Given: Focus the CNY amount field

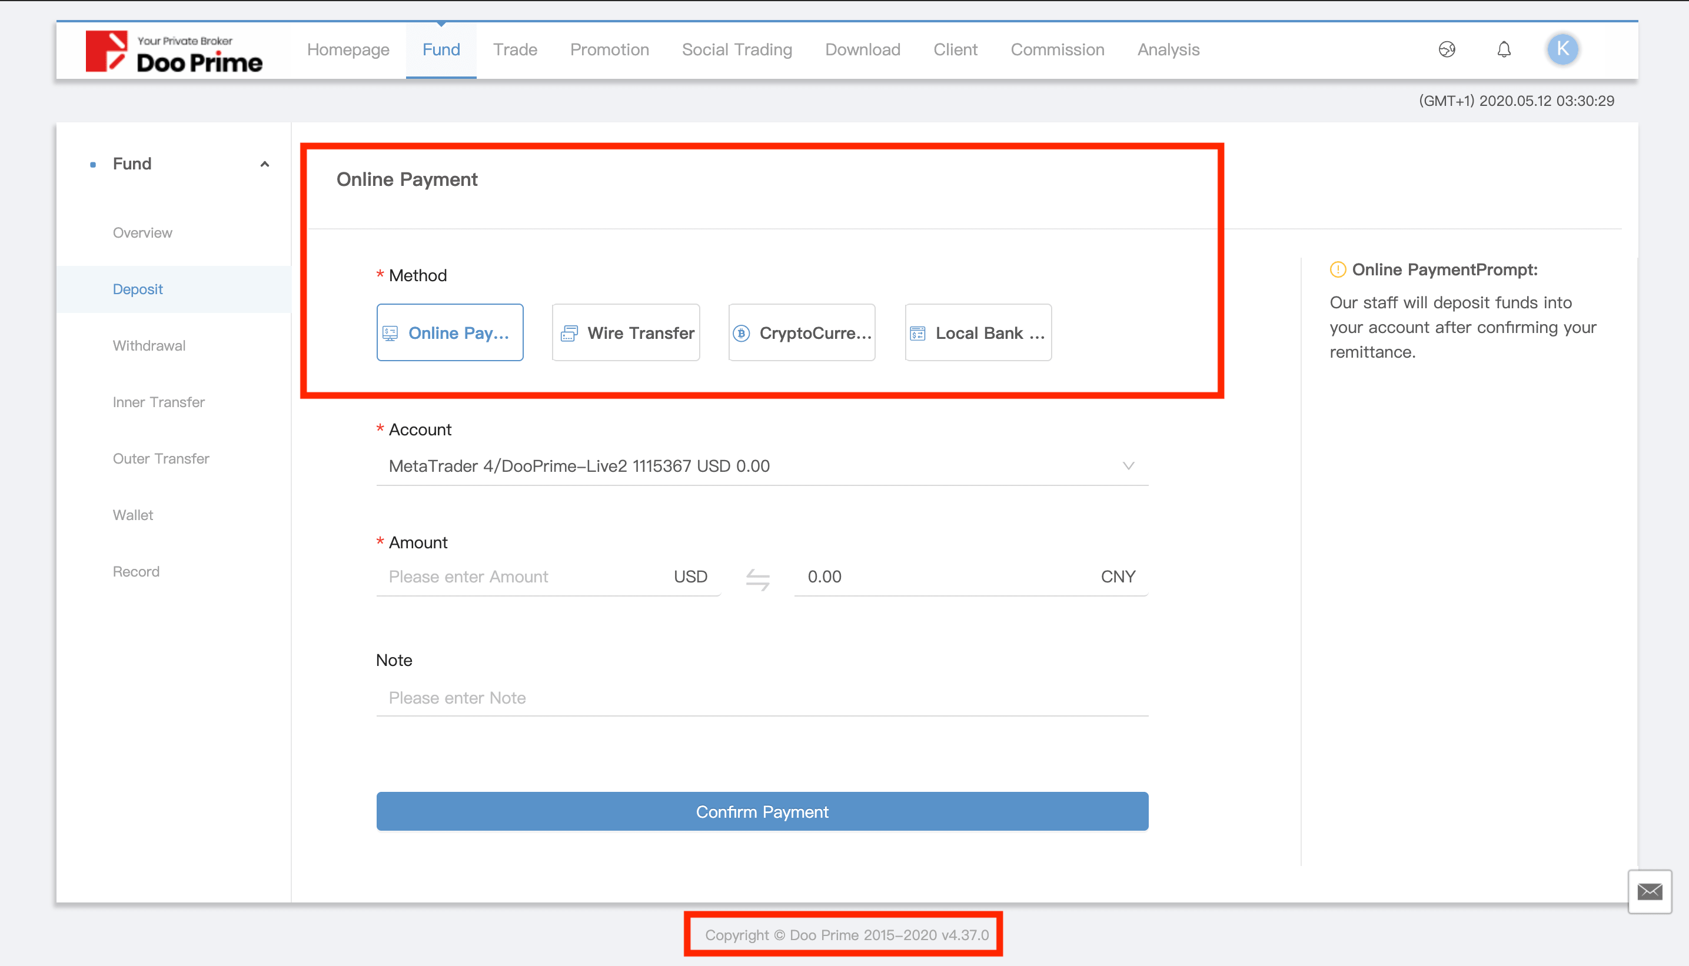Looking at the screenshot, I should point(971,577).
